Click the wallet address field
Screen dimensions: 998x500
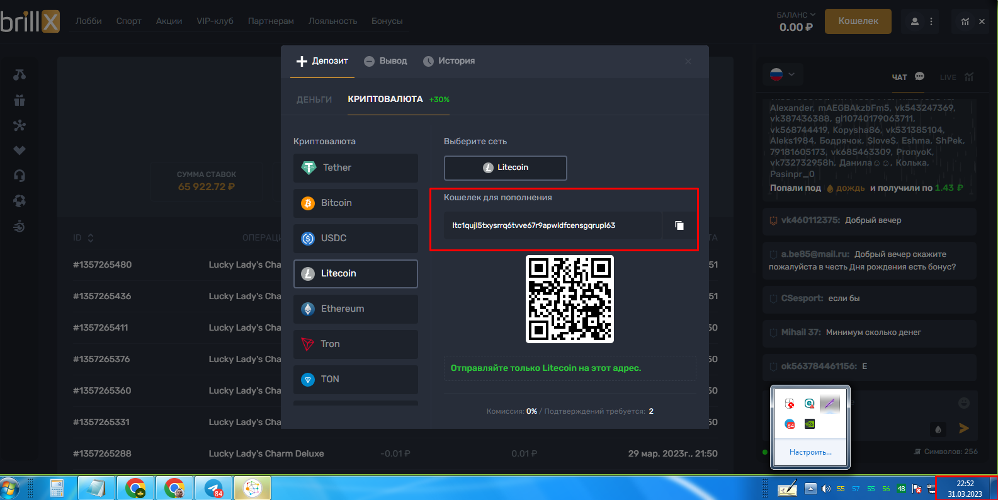tap(553, 225)
